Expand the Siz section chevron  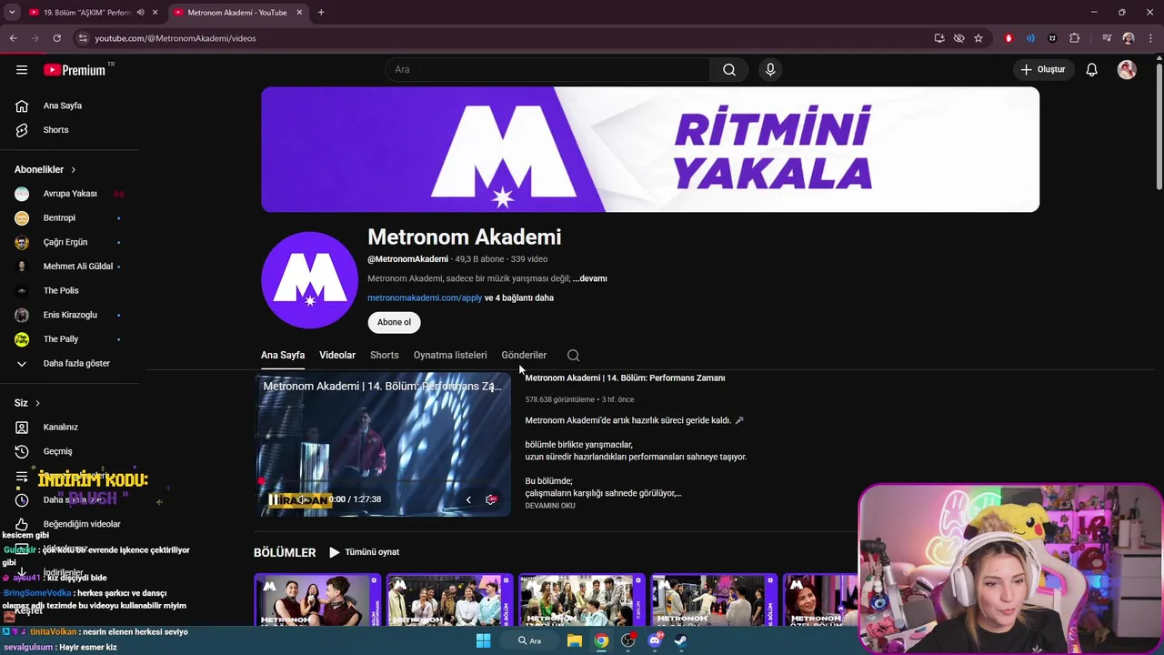(x=37, y=403)
